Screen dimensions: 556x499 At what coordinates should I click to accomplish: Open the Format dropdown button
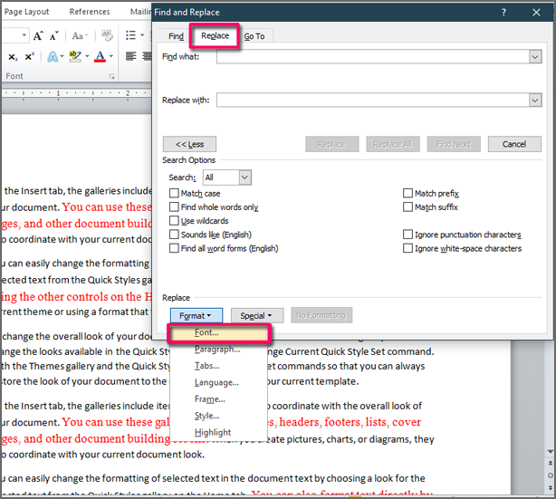tap(197, 316)
